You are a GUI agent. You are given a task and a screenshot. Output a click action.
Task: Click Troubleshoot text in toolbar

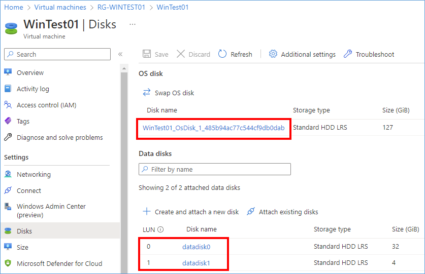coord(375,55)
